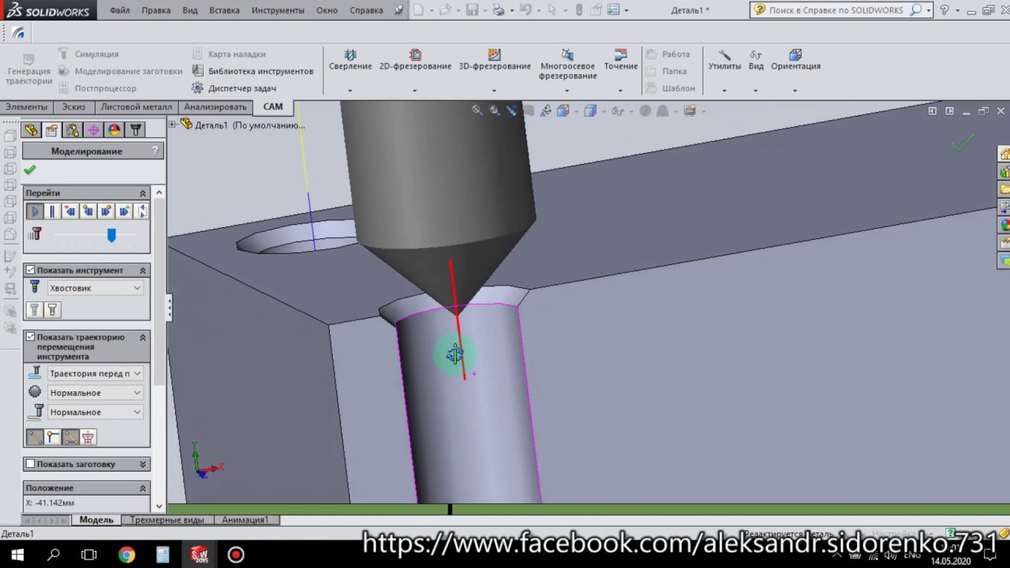Open the Справка menu

[x=366, y=10]
